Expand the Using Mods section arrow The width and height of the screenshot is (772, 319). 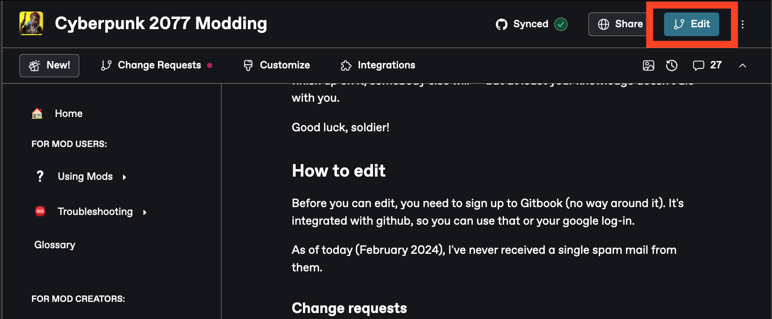pos(124,177)
